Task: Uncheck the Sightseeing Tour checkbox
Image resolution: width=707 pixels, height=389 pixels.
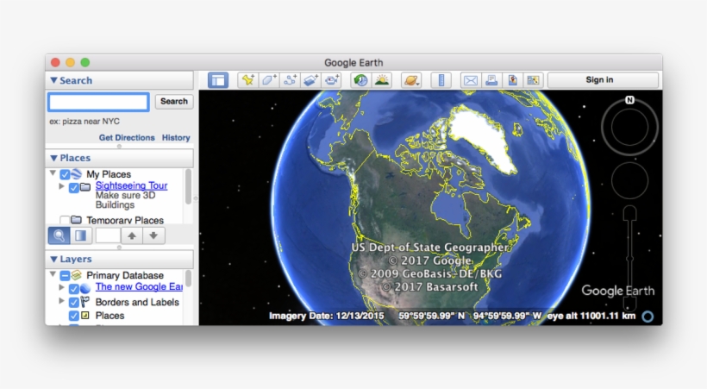Action: [74, 188]
